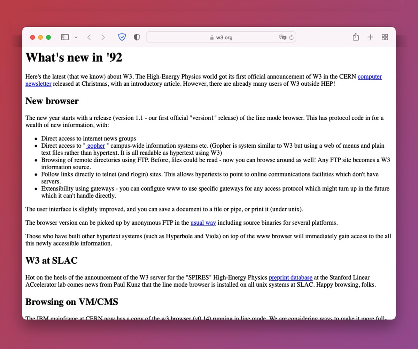Click the "New browser" heading
The height and width of the screenshot is (349, 418).
(x=52, y=101)
